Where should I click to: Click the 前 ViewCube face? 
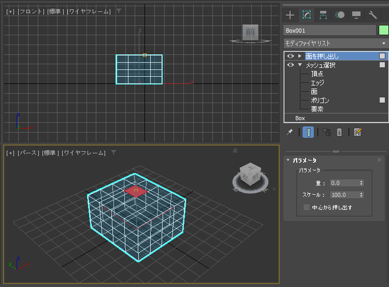tap(250, 32)
